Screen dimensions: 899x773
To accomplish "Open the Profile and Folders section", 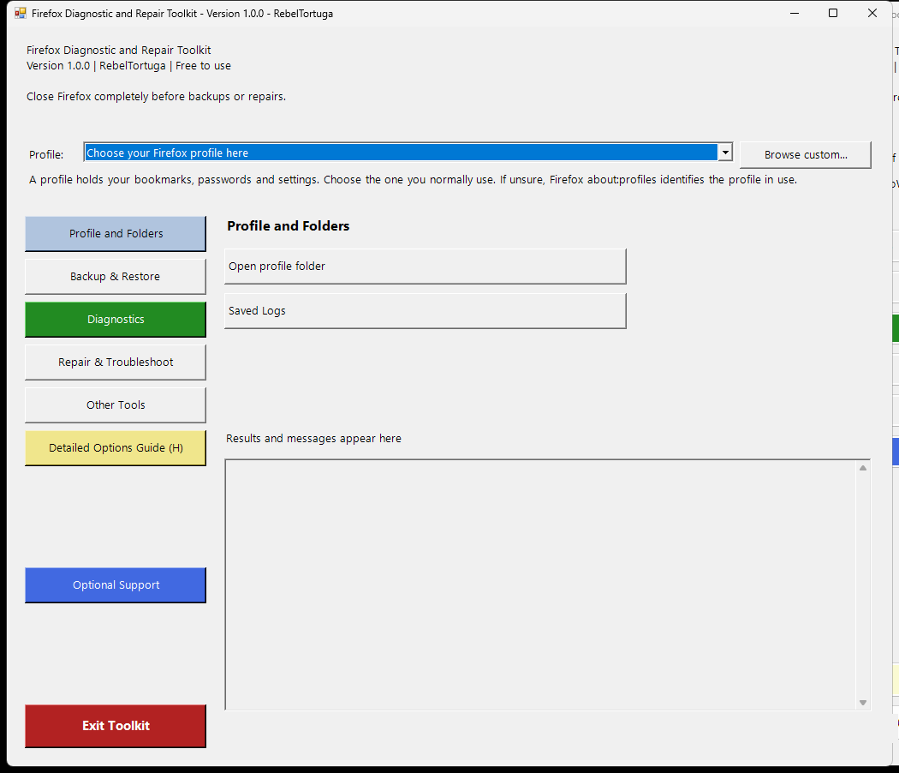I will (116, 234).
